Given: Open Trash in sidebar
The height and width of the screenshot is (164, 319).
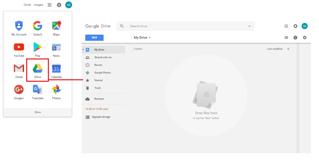Looking at the screenshot, I should (x=104, y=88).
